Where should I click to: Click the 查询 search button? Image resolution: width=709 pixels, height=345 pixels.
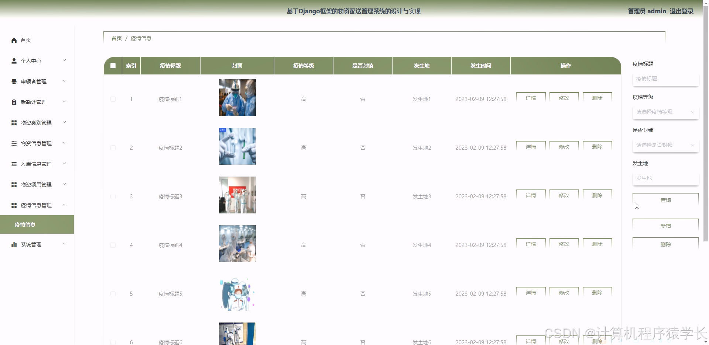665,200
